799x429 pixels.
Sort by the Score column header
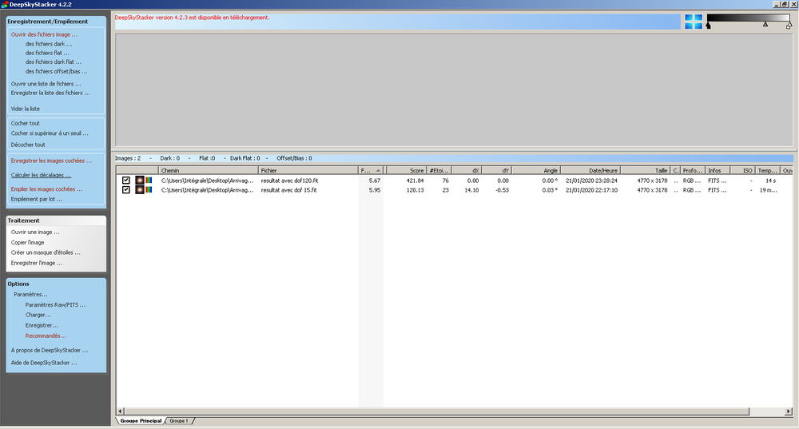(406, 171)
